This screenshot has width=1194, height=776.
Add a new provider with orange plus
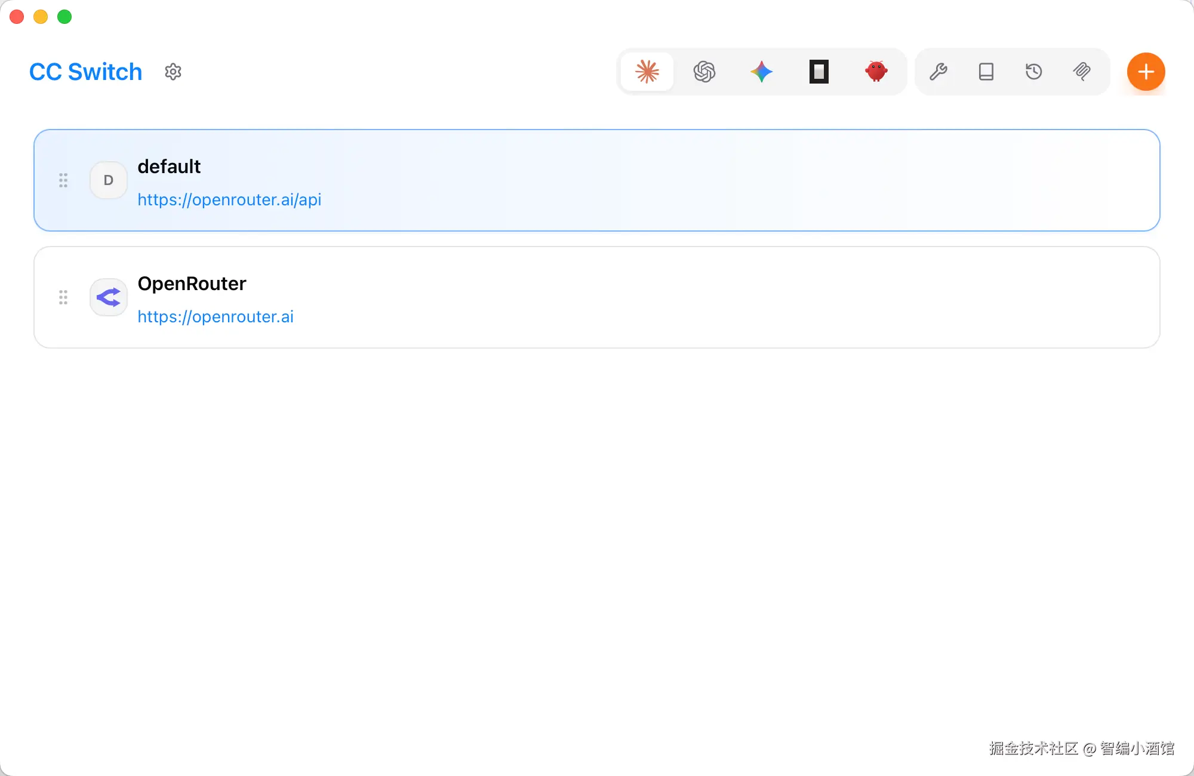tap(1146, 72)
